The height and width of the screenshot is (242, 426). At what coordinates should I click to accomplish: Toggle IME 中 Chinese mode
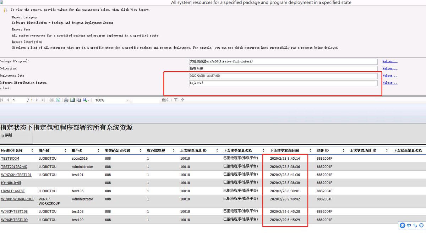[x=409, y=225]
